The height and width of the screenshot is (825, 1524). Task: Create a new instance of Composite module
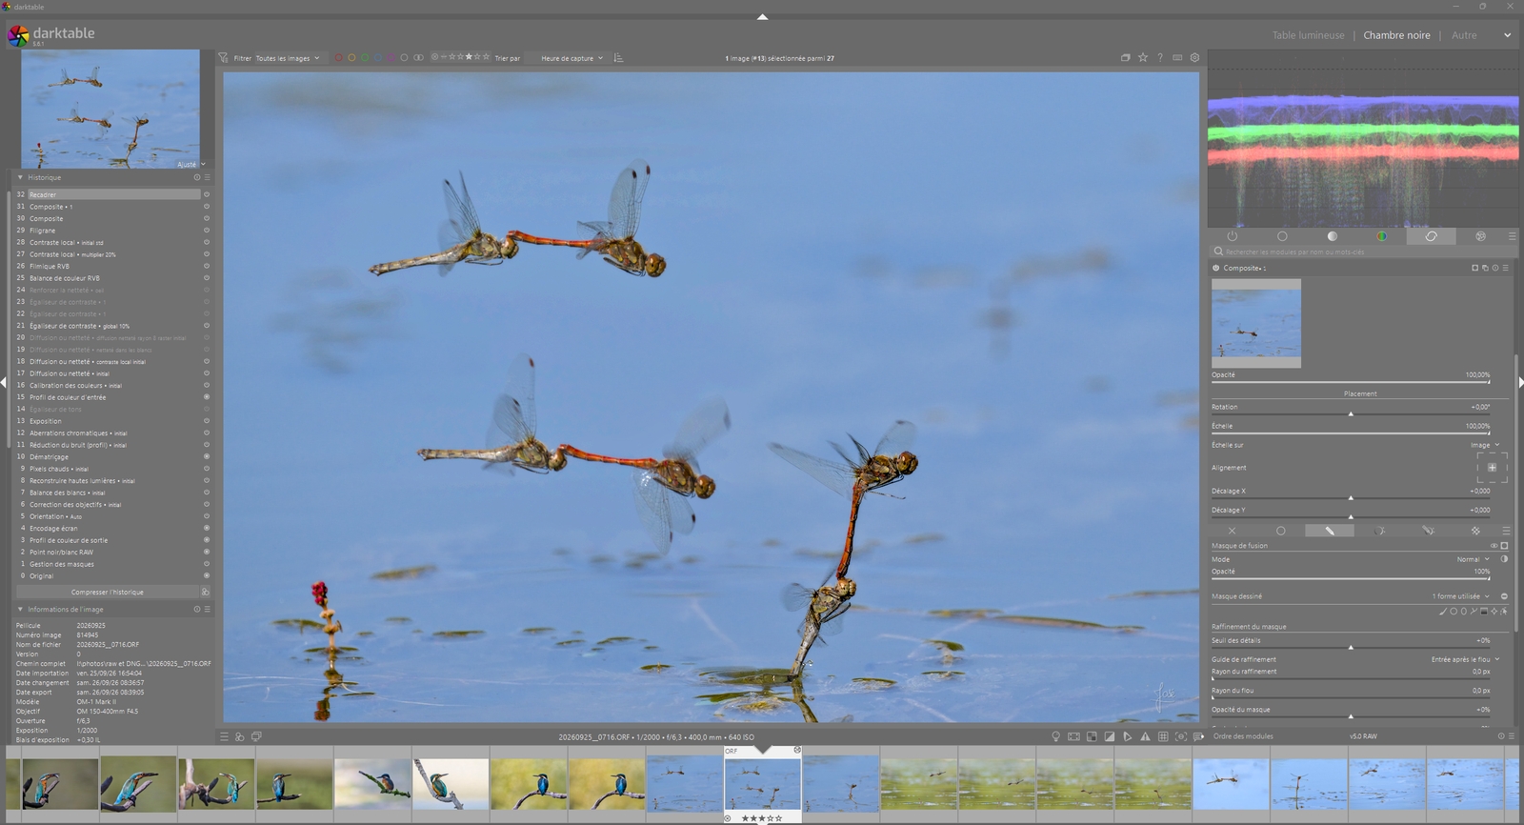(1485, 268)
